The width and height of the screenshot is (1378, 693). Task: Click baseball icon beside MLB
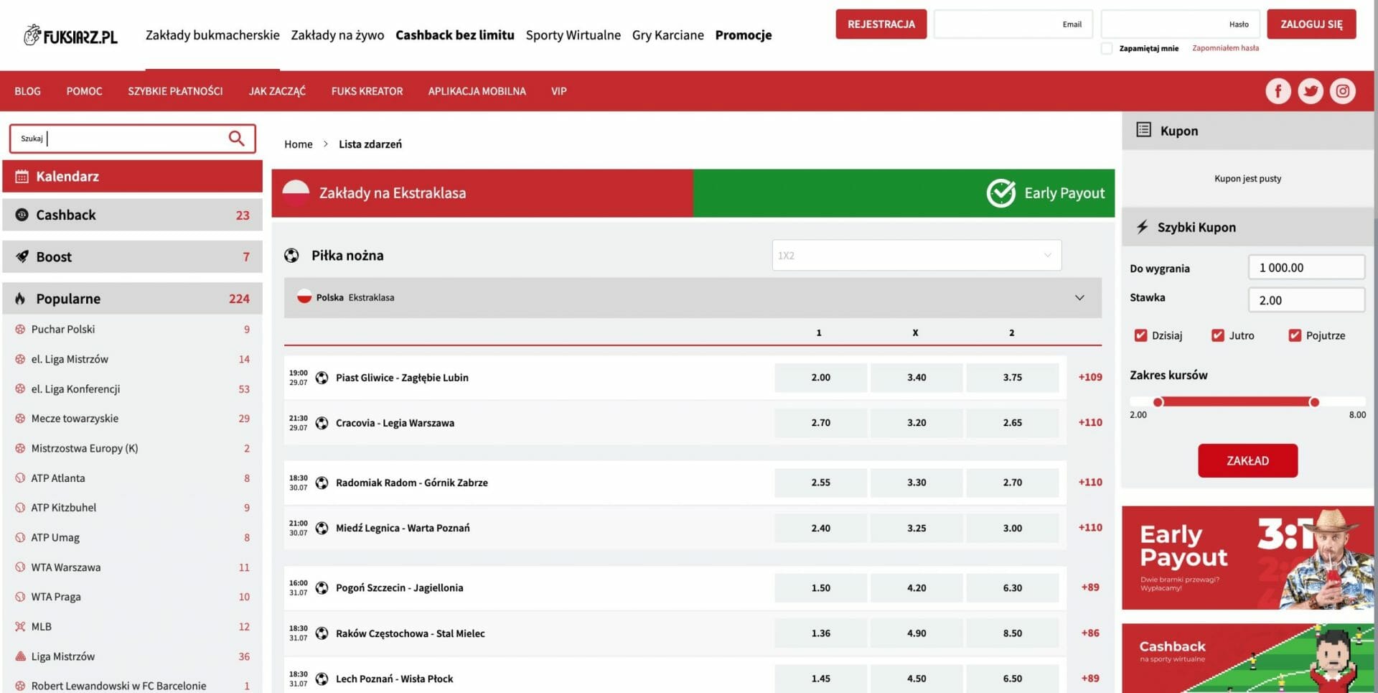tap(20, 627)
